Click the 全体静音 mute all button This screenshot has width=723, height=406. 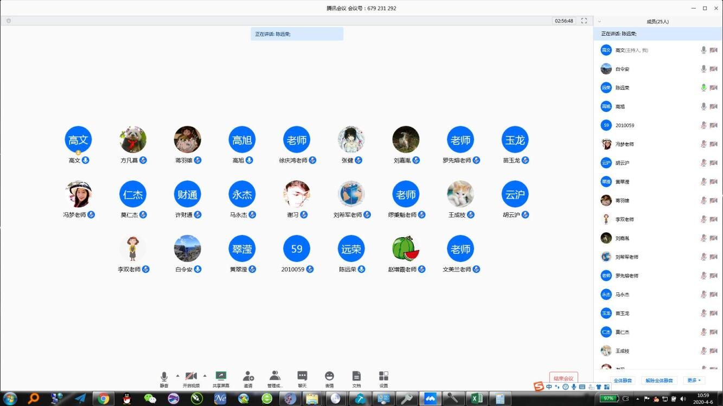623,381
